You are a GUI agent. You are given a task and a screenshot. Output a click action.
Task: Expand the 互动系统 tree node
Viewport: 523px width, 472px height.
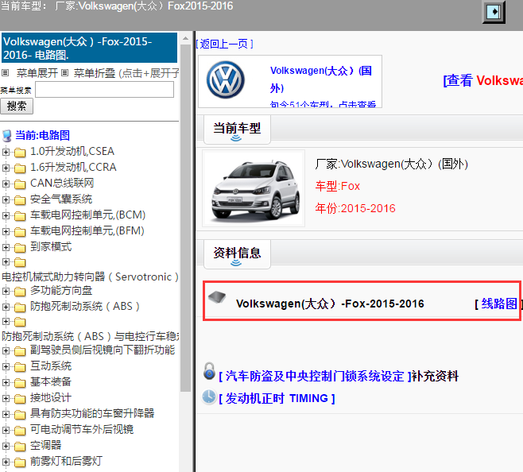pyautogui.click(x=6, y=366)
